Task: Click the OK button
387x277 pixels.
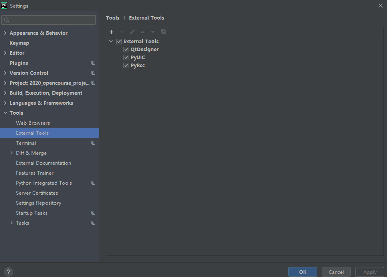Action: coord(303,272)
